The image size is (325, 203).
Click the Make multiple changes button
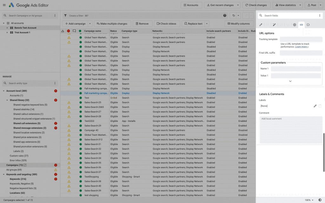111,24
